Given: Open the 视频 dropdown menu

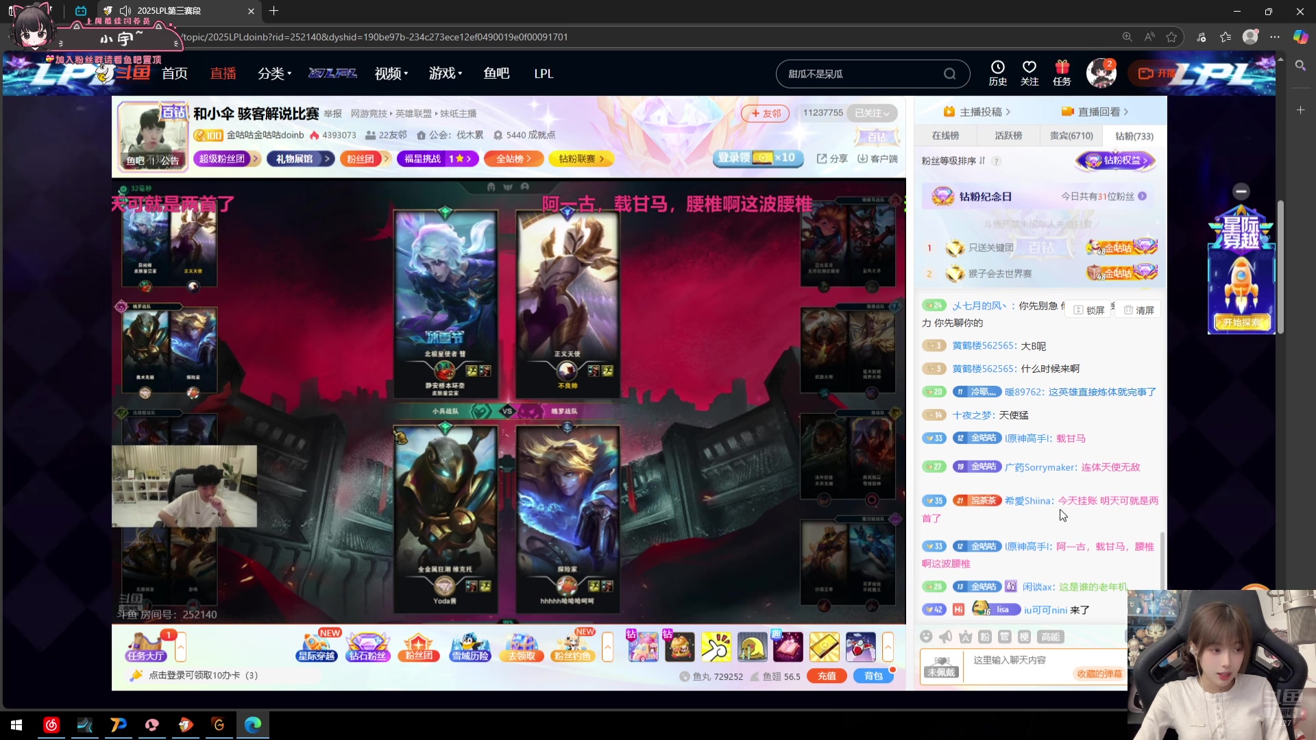Looking at the screenshot, I should [391, 73].
